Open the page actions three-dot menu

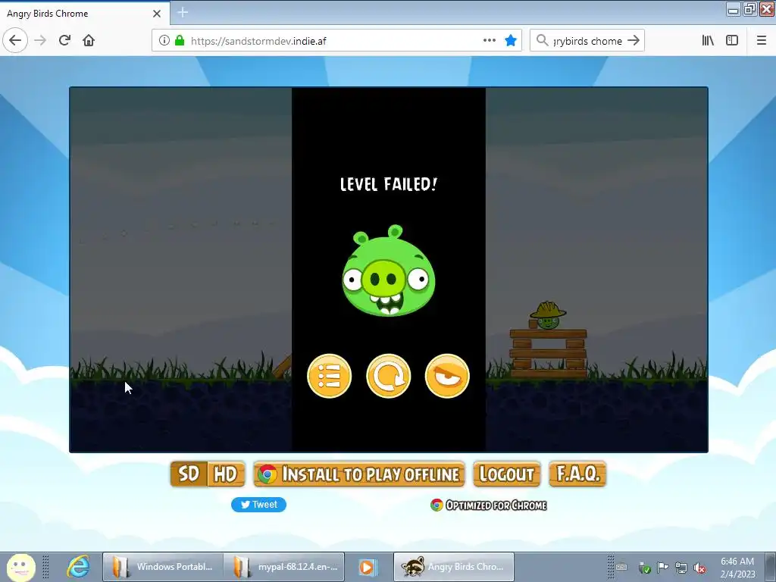click(490, 41)
